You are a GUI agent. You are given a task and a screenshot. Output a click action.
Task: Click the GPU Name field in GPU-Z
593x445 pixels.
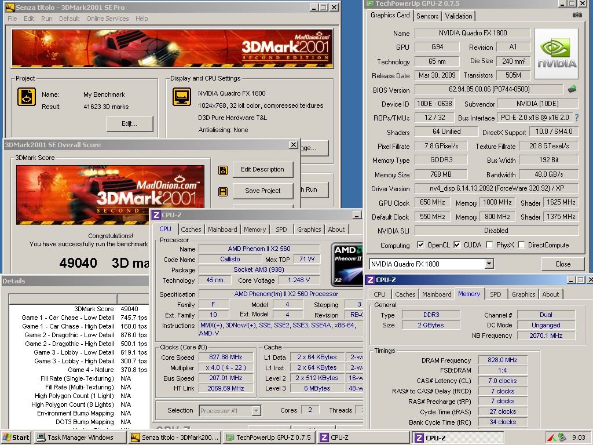[x=473, y=33]
